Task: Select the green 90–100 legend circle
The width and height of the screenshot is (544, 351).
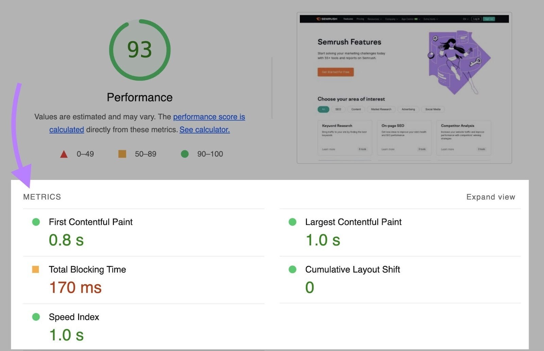Action: click(185, 154)
